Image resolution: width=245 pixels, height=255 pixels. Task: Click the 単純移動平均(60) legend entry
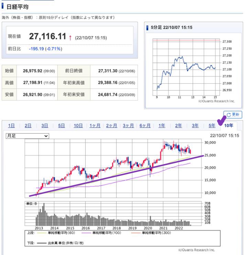56,233
